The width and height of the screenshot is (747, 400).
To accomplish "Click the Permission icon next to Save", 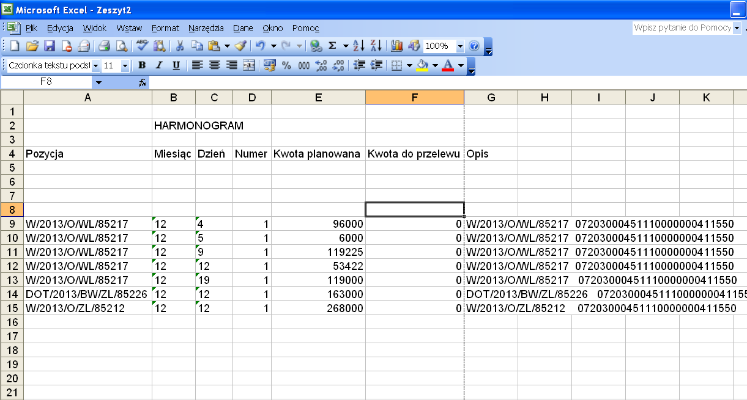I will tap(67, 46).
